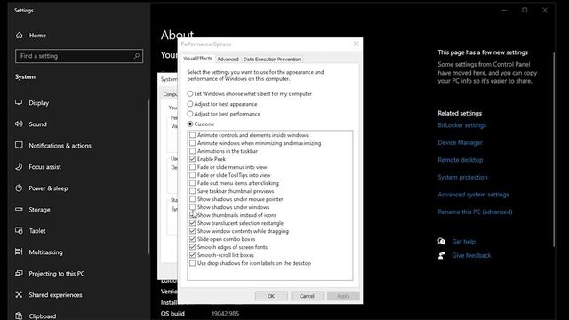
Task: Click the Shared experiences icon
Action: pos(19,294)
